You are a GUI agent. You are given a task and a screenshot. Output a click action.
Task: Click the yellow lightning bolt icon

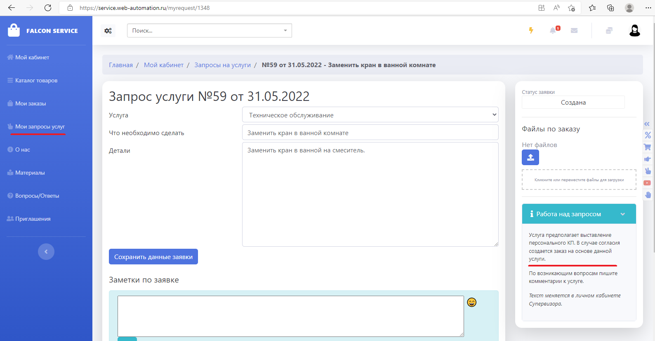pos(531,30)
